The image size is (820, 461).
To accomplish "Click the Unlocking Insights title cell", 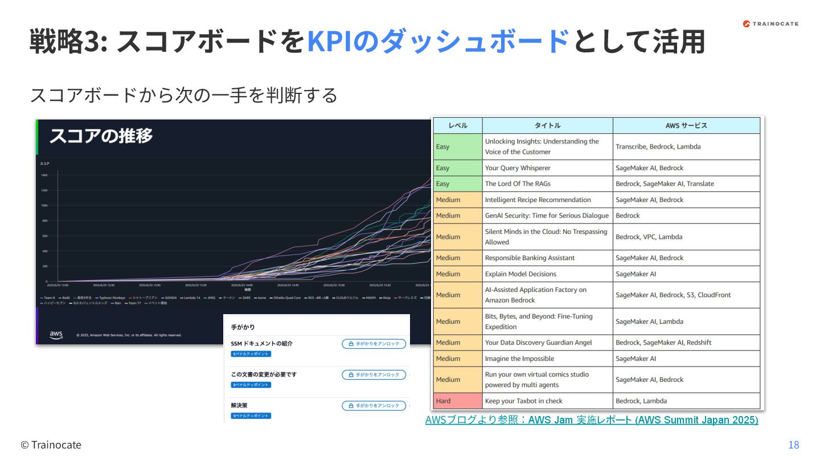I will pos(547,146).
